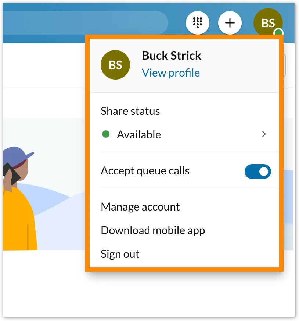Click the Share status heading
The width and height of the screenshot is (299, 321).
pos(130,111)
